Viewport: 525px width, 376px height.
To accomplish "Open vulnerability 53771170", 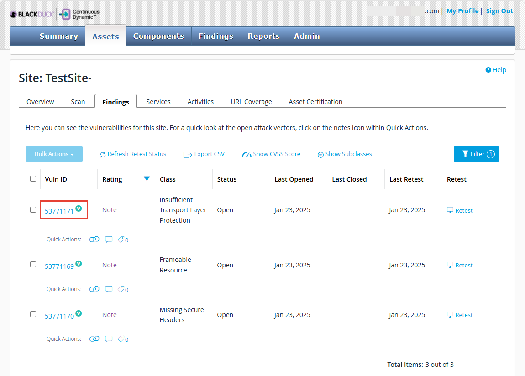I will point(59,316).
